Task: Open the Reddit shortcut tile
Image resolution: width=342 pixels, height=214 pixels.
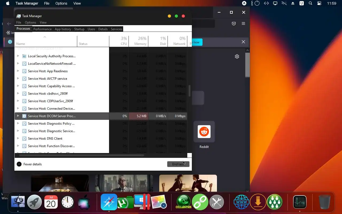Action: (204, 132)
